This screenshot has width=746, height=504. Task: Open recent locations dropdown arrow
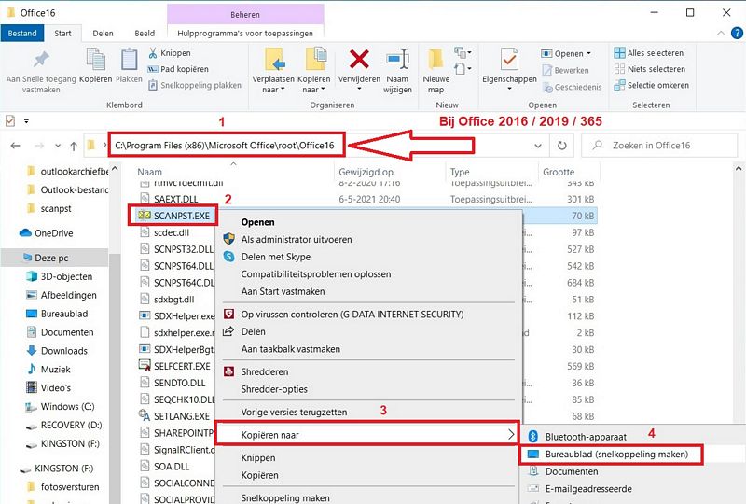click(x=58, y=146)
